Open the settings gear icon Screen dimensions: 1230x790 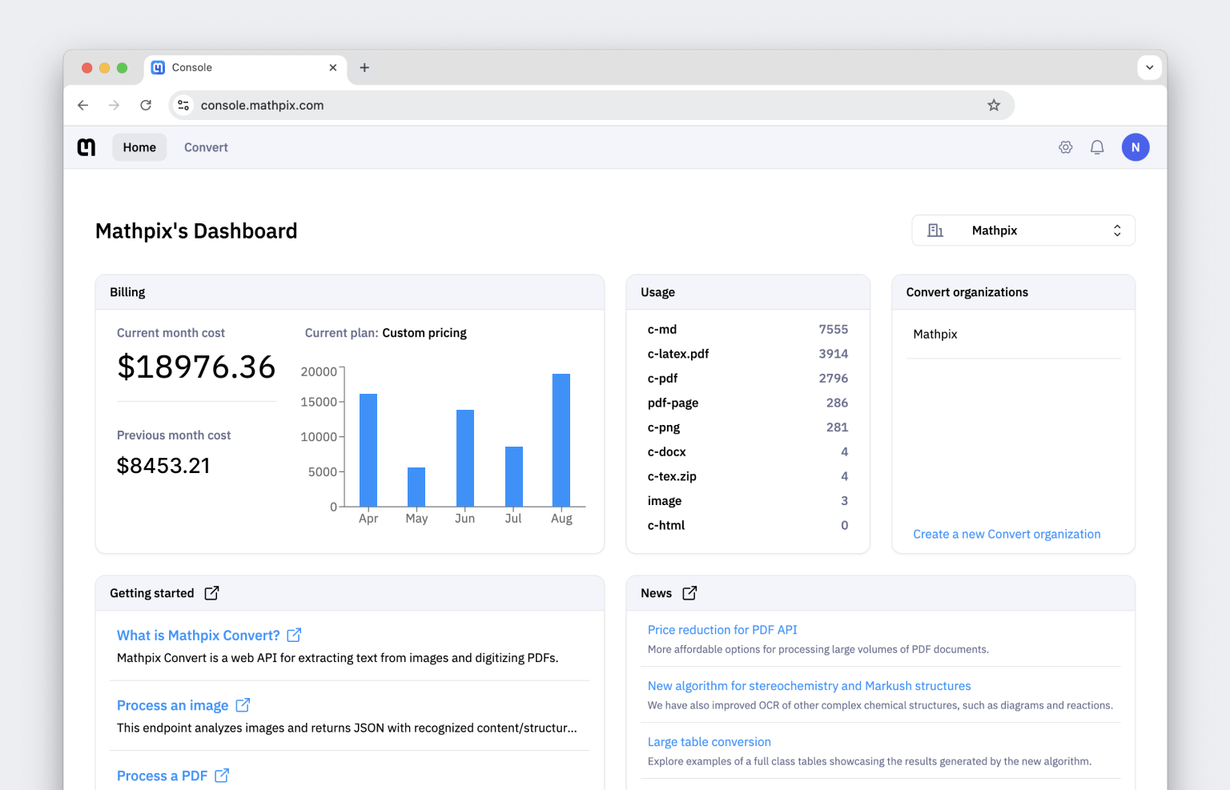[1066, 147]
